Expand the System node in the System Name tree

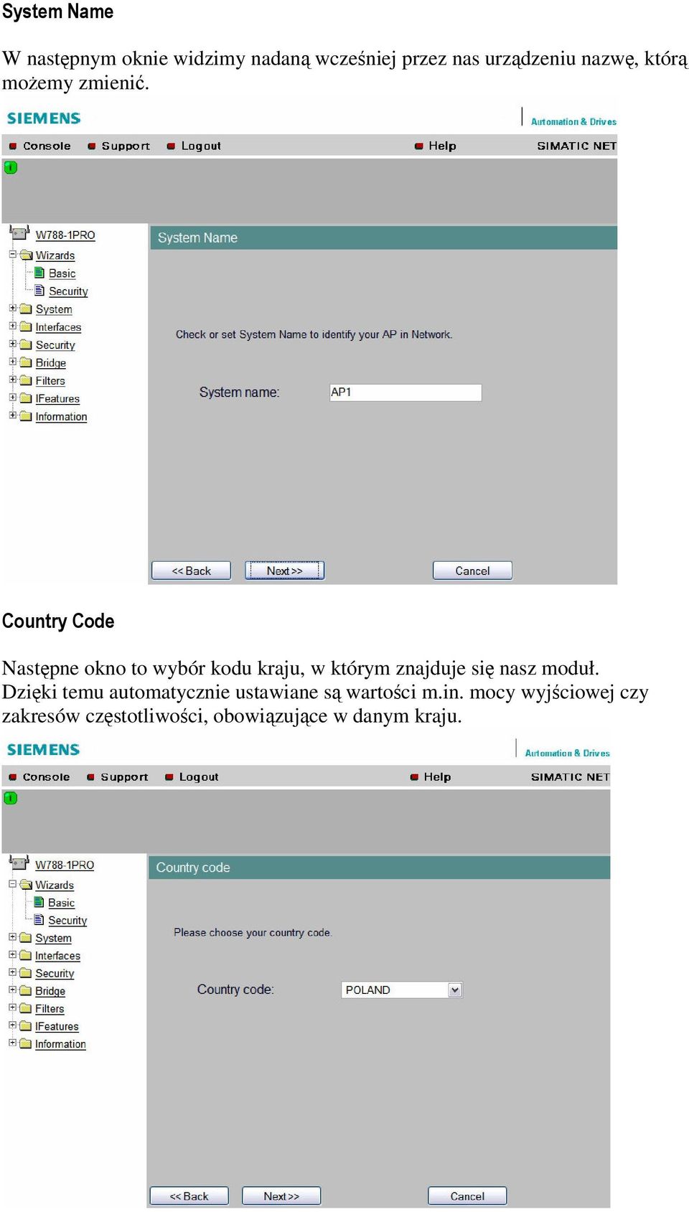tap(13, 308)
